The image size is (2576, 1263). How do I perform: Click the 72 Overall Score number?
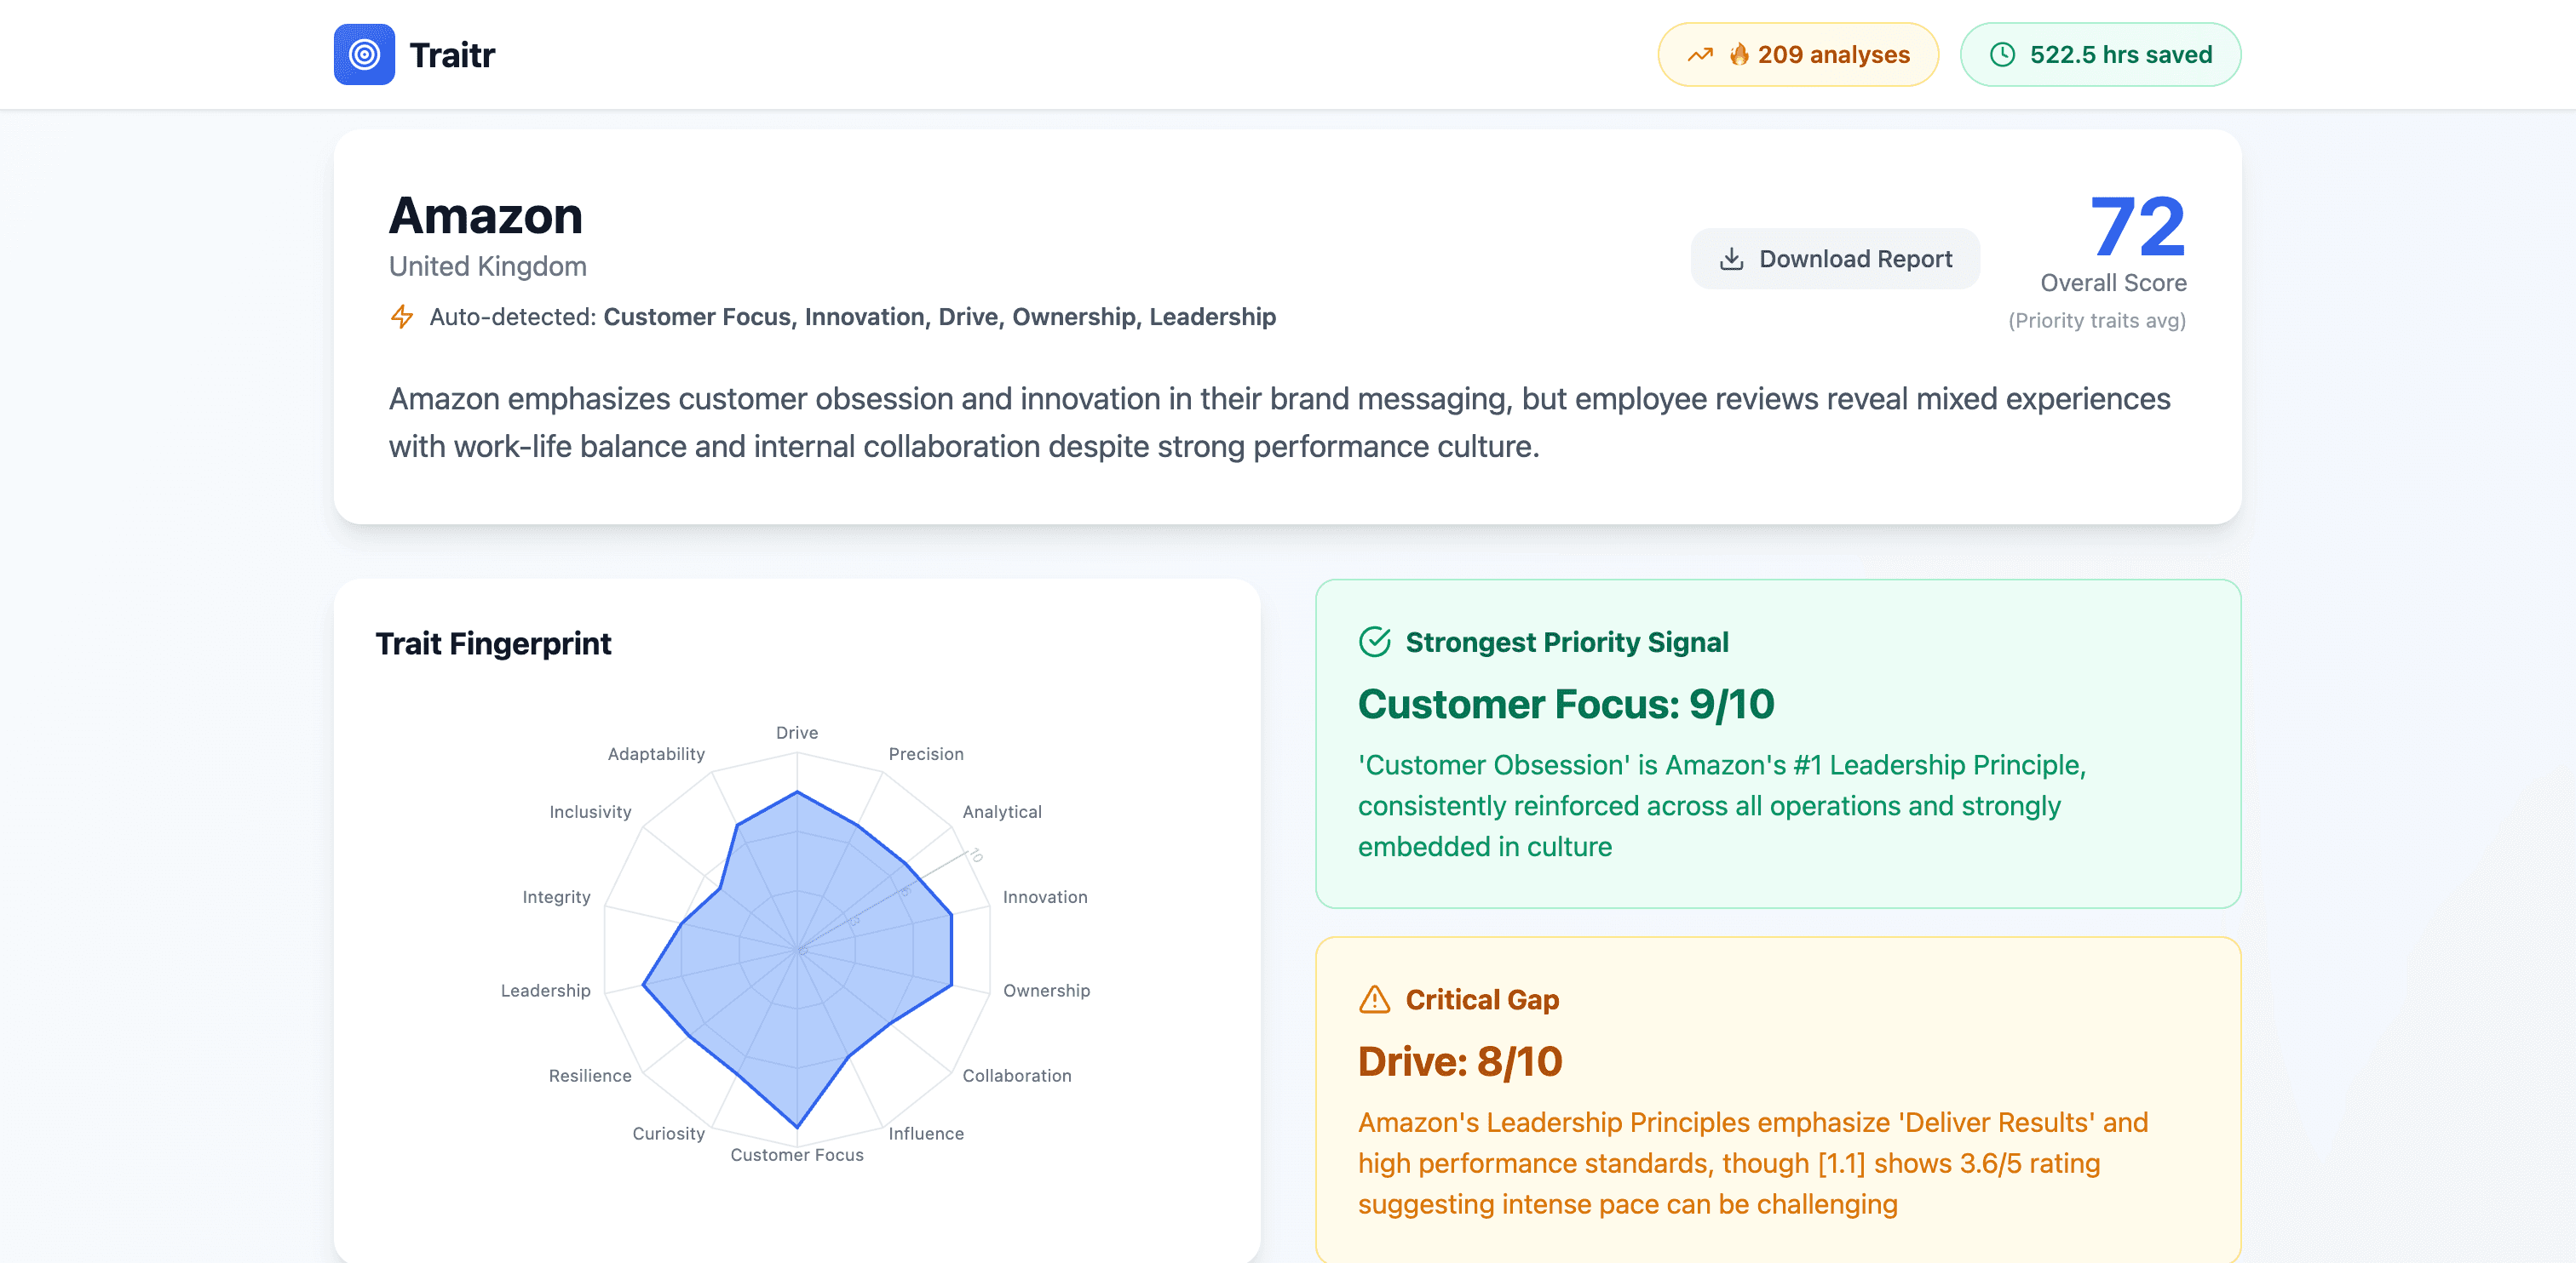[x=2137, y=227]
